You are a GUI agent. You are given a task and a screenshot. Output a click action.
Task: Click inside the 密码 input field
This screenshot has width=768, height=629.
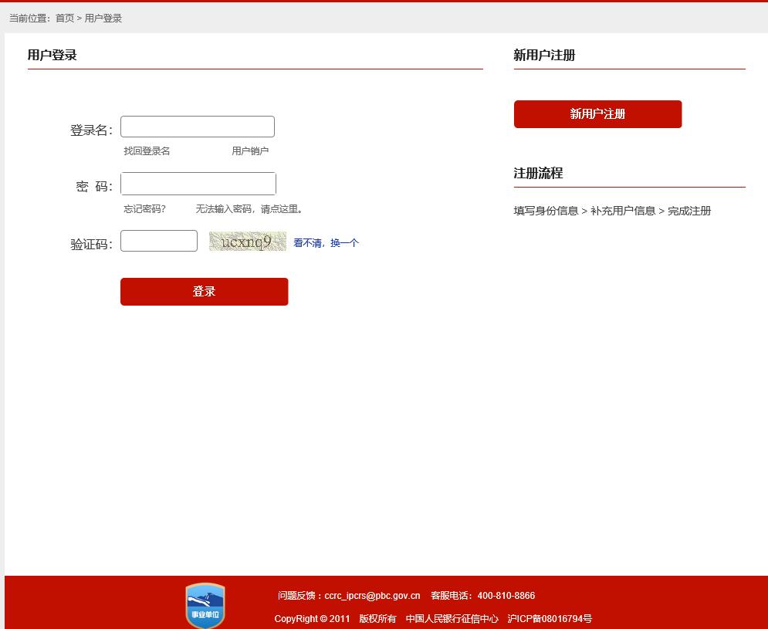click(x=198, y=183)
